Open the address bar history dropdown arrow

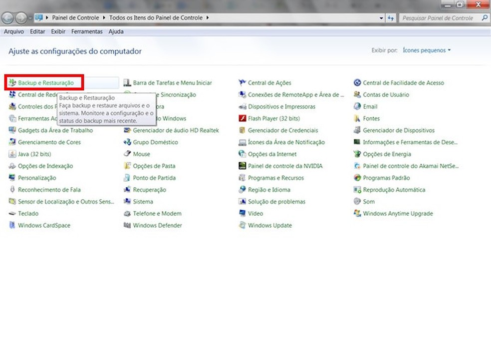[382, 18]
